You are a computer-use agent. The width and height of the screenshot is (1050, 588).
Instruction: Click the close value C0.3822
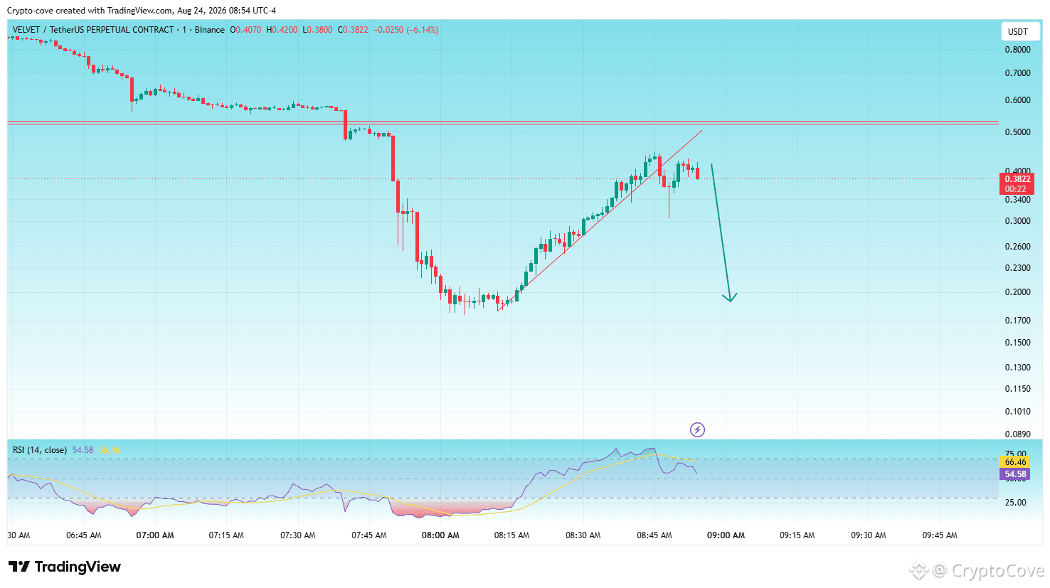[x=353, y=30]
